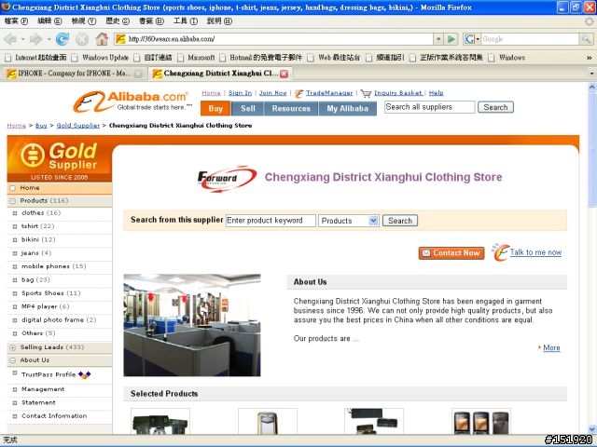597x447 pixels.
Task: Click the green Go arrow beside the address bar
Action: click(x=451, y=39)
